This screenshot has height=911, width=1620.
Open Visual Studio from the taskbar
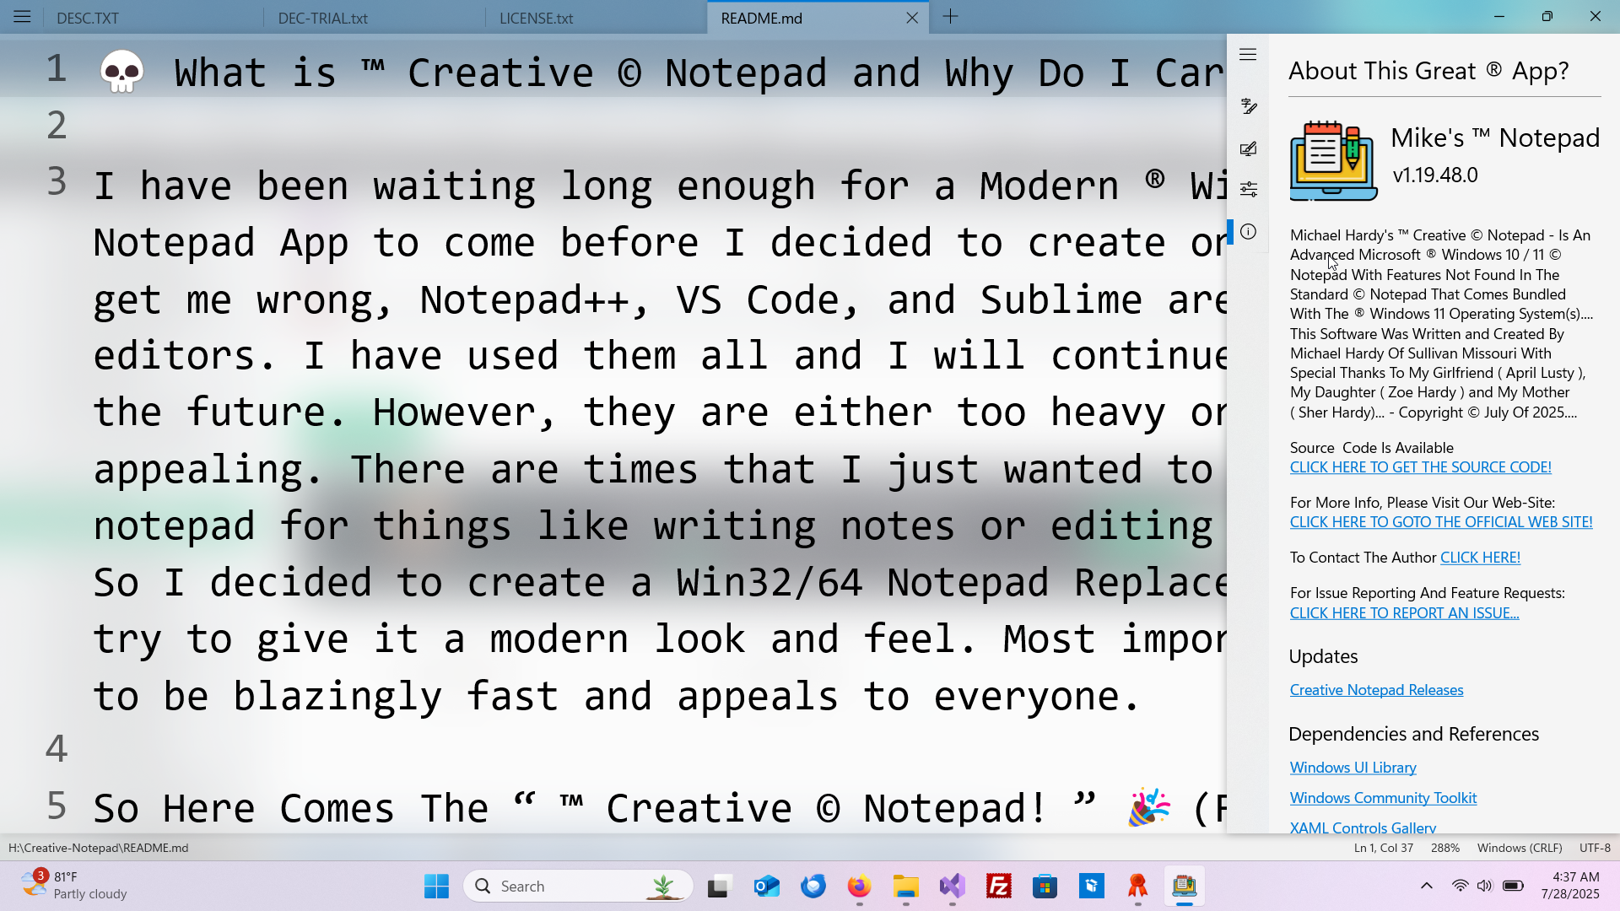pyautogui.click(x=953, y=887)
